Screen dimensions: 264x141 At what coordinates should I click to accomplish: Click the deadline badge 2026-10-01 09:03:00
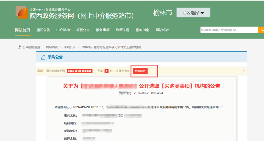[x=80, y=71]
